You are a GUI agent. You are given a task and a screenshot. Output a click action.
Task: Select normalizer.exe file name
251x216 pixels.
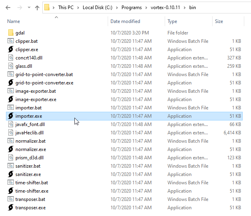[x=31, y=149]
